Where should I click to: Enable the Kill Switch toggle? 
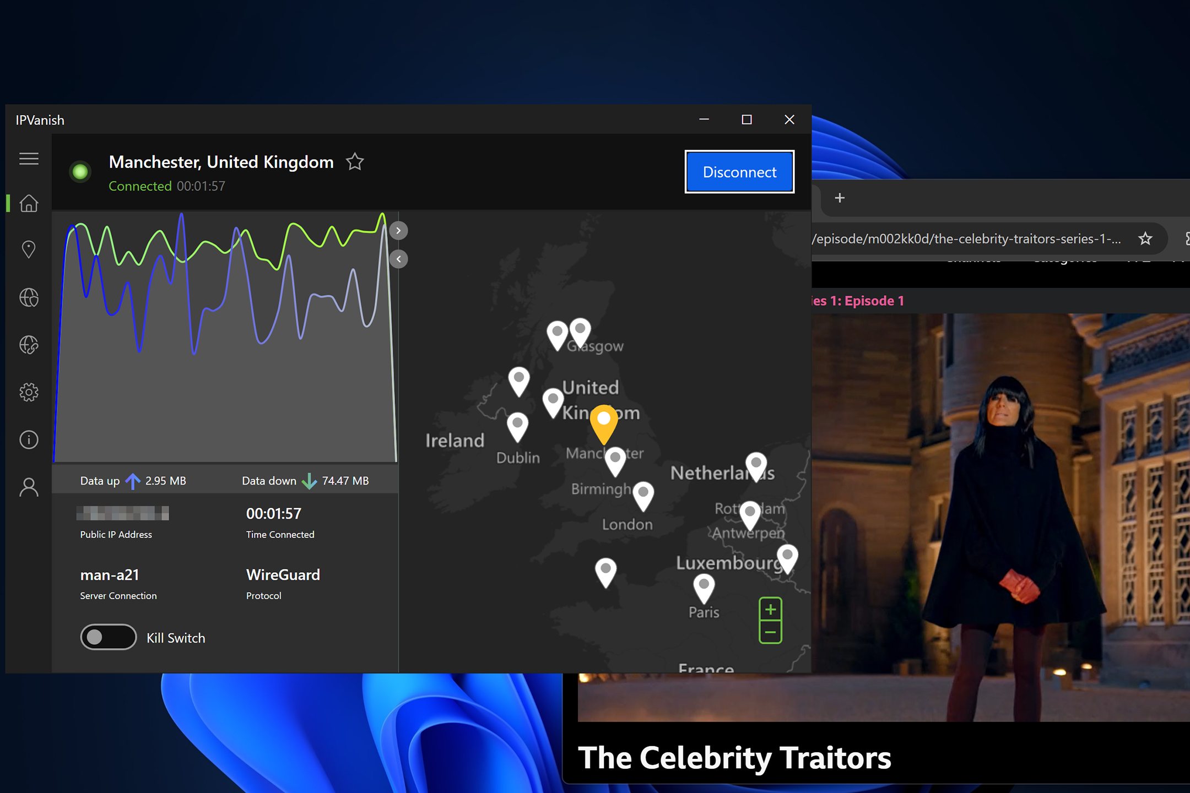pyautogui.click(x=109, y=637)
